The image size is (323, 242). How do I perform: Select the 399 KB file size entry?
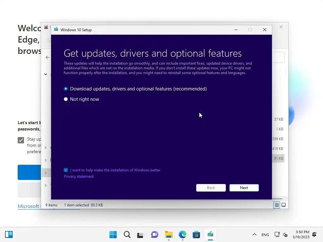pos(278,139)
